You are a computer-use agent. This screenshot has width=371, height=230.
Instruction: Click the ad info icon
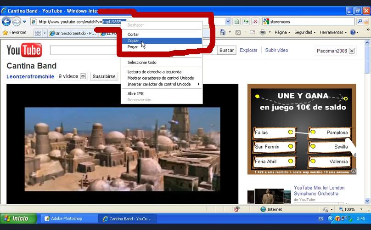click(x=354, y=171)
